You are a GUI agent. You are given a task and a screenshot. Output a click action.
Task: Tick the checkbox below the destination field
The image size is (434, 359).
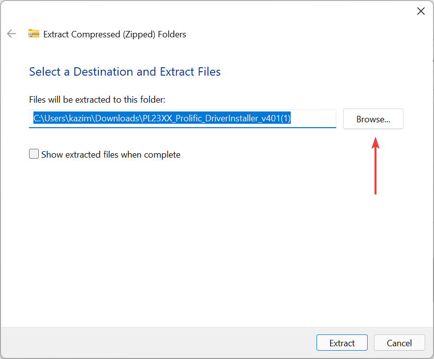[34, 154]
